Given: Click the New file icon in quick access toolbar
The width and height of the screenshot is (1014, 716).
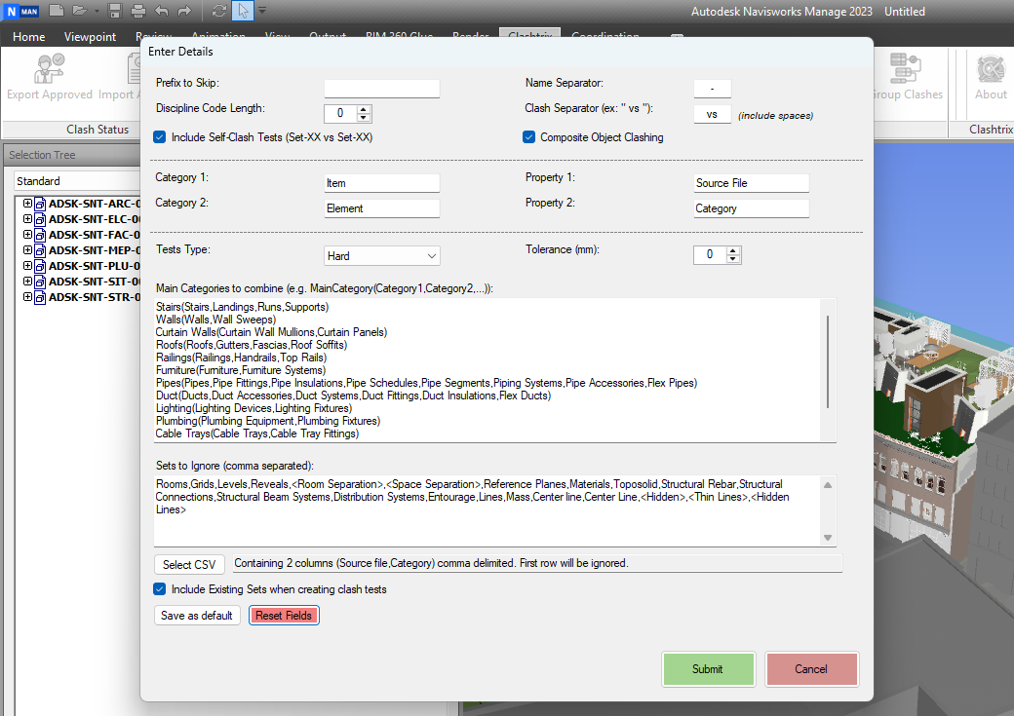Looking at the screenshot, I should pos(57,11).
